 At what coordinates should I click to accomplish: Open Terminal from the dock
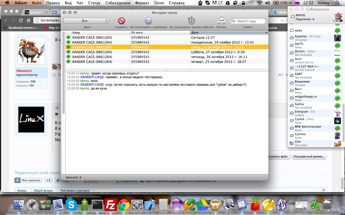click(x=97, y=205)
